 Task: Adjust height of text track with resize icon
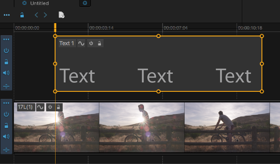[x=6, y=86]
